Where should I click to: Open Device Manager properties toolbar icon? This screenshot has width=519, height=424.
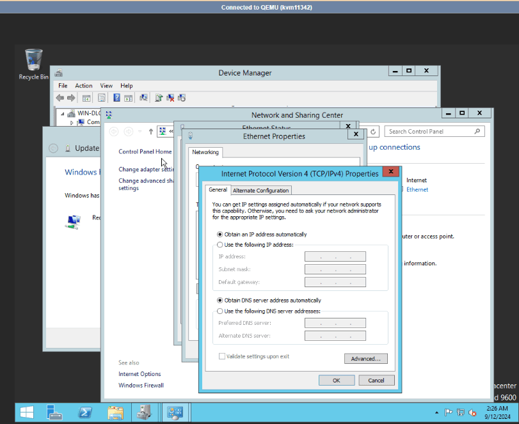[x=102, y=98]
